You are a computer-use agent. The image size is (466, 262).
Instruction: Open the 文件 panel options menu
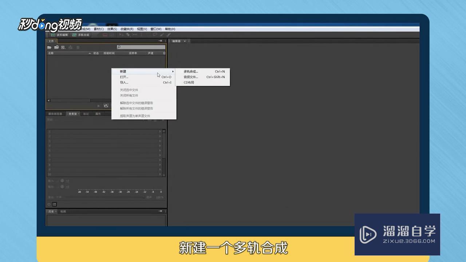[161, 41]
